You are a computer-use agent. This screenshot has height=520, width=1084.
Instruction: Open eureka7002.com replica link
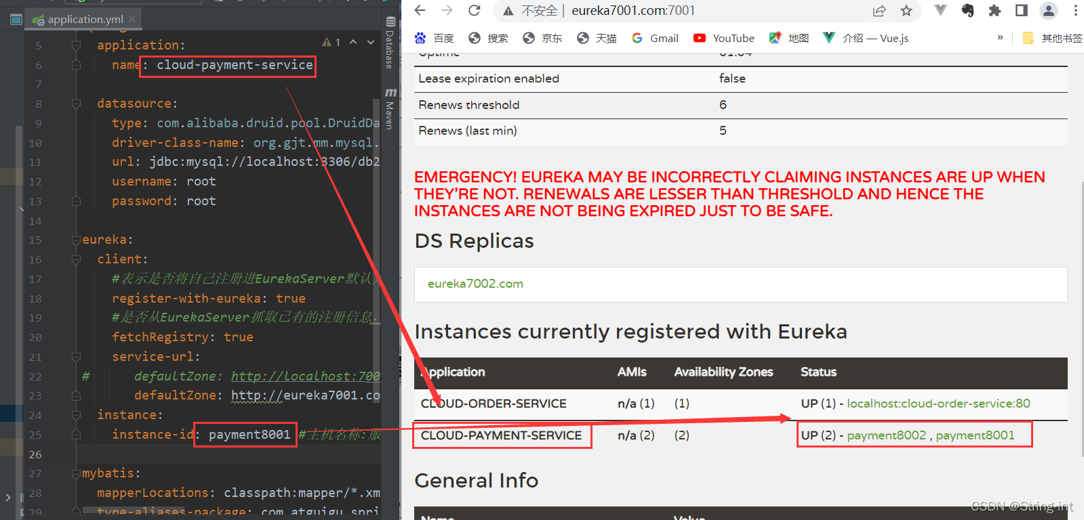pos(475,284)
